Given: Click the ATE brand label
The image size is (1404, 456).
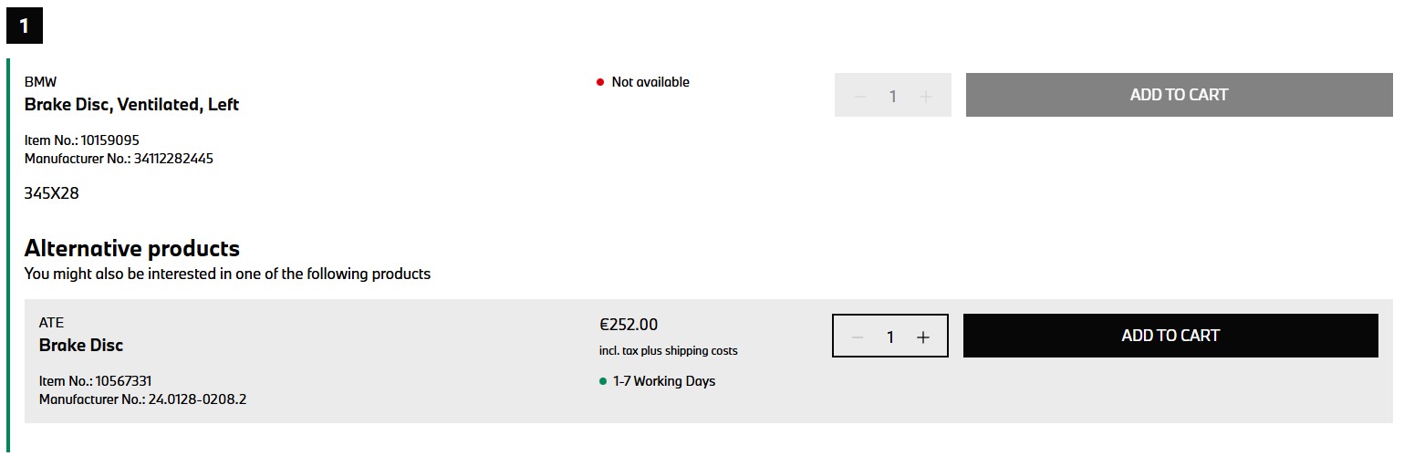Looking at the screenshot, I should [51, 323].
